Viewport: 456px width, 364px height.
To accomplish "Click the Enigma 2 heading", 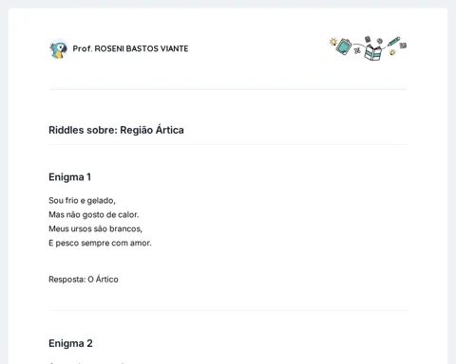I will click(x=70, y=343).
